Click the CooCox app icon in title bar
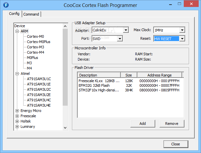This screenshot has height=153, width=201. click(x=6, y=5)
